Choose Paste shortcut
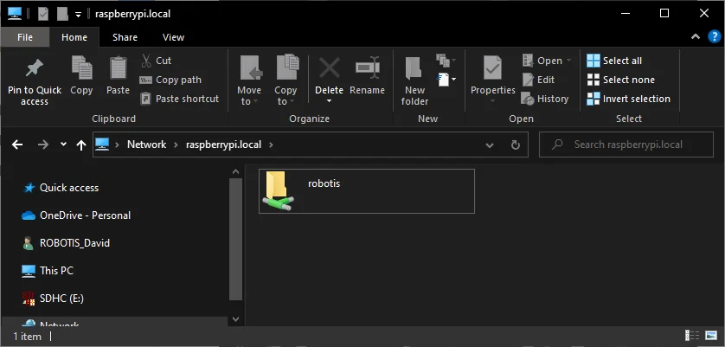This screenshot has width=725, height=347. coord(180,99)
